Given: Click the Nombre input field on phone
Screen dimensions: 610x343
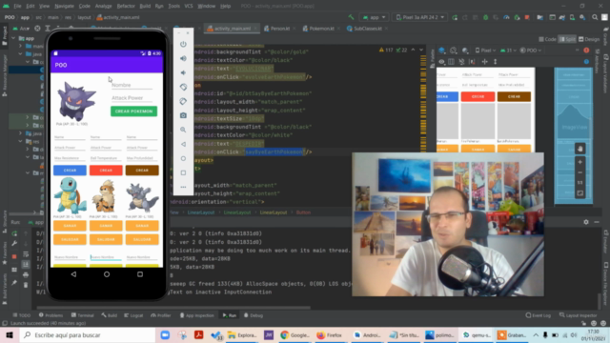Looking at the screenshot, I should click(x=132, y=85).
